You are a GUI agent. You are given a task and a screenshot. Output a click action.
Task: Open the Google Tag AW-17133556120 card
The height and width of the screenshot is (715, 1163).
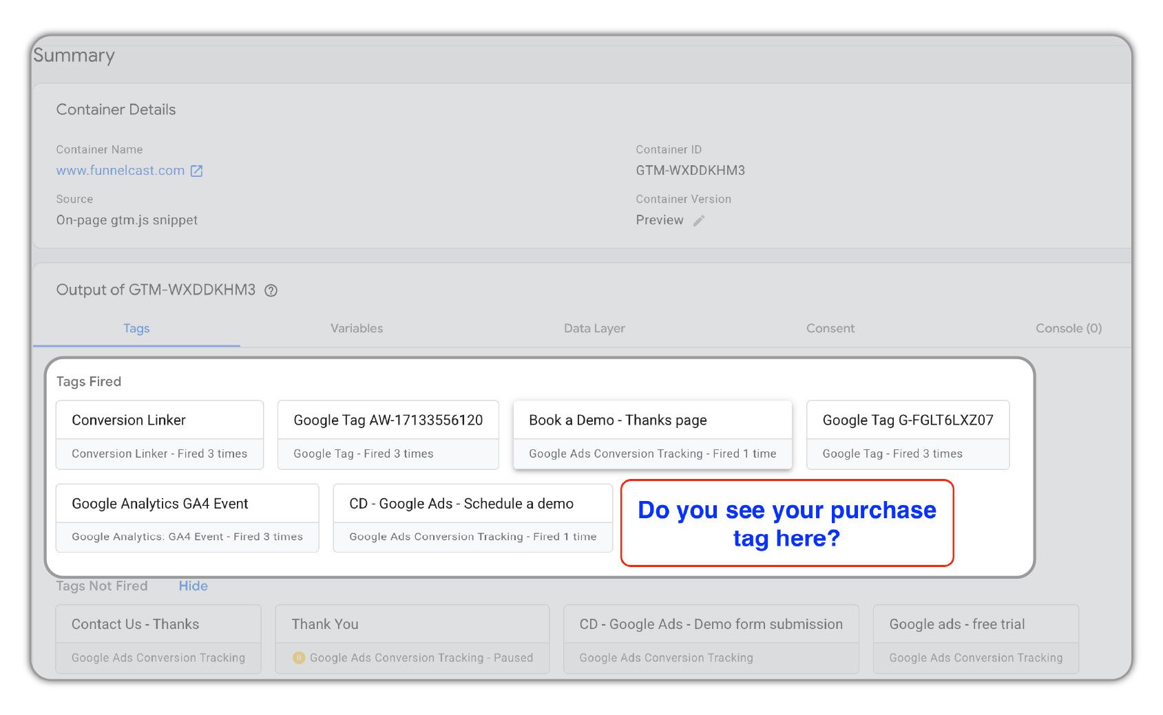[x=388, y=435]
